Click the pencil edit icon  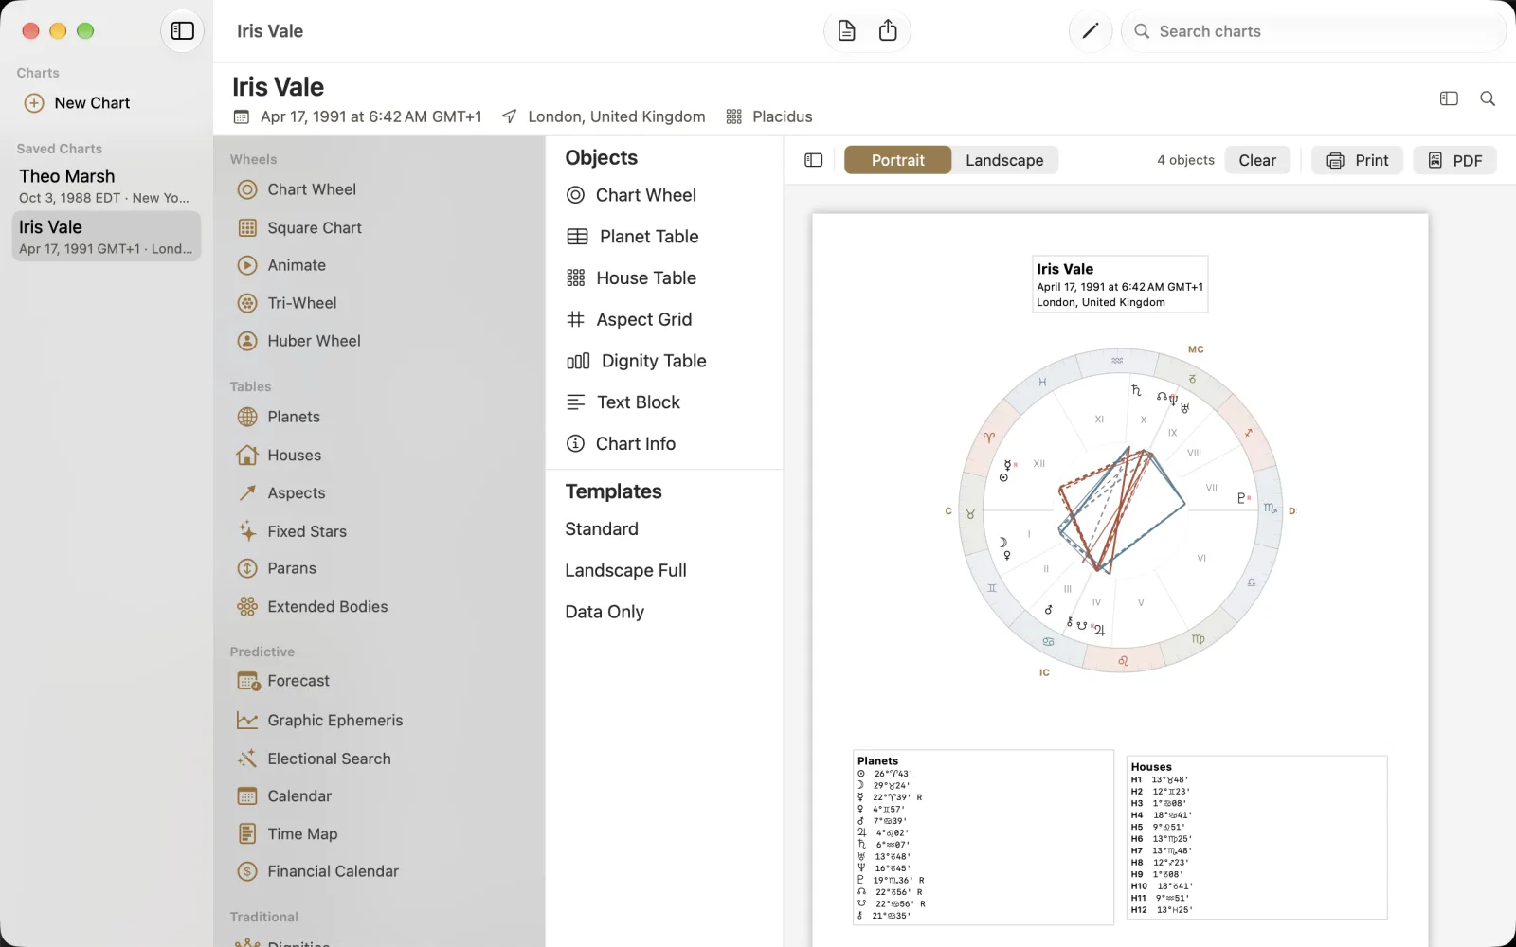(1091, 31)
